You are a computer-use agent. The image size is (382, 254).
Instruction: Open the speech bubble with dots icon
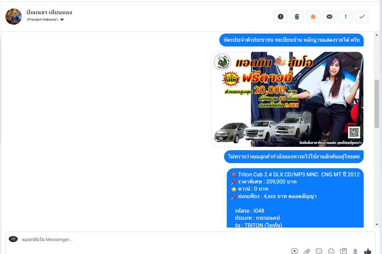pyautogui.click(x=319, y=251)
